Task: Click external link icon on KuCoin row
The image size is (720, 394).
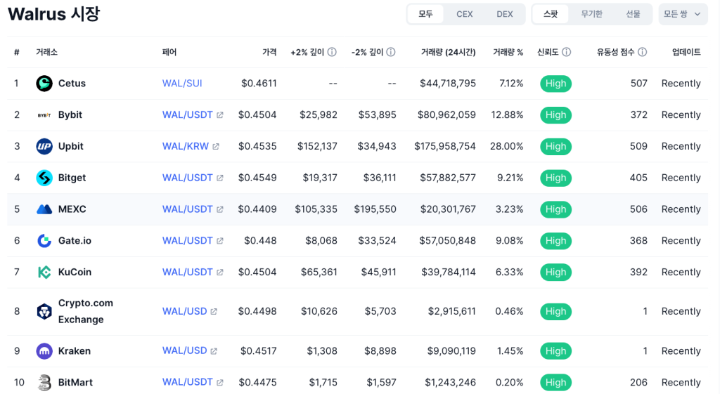Action: tap(220, 272)
